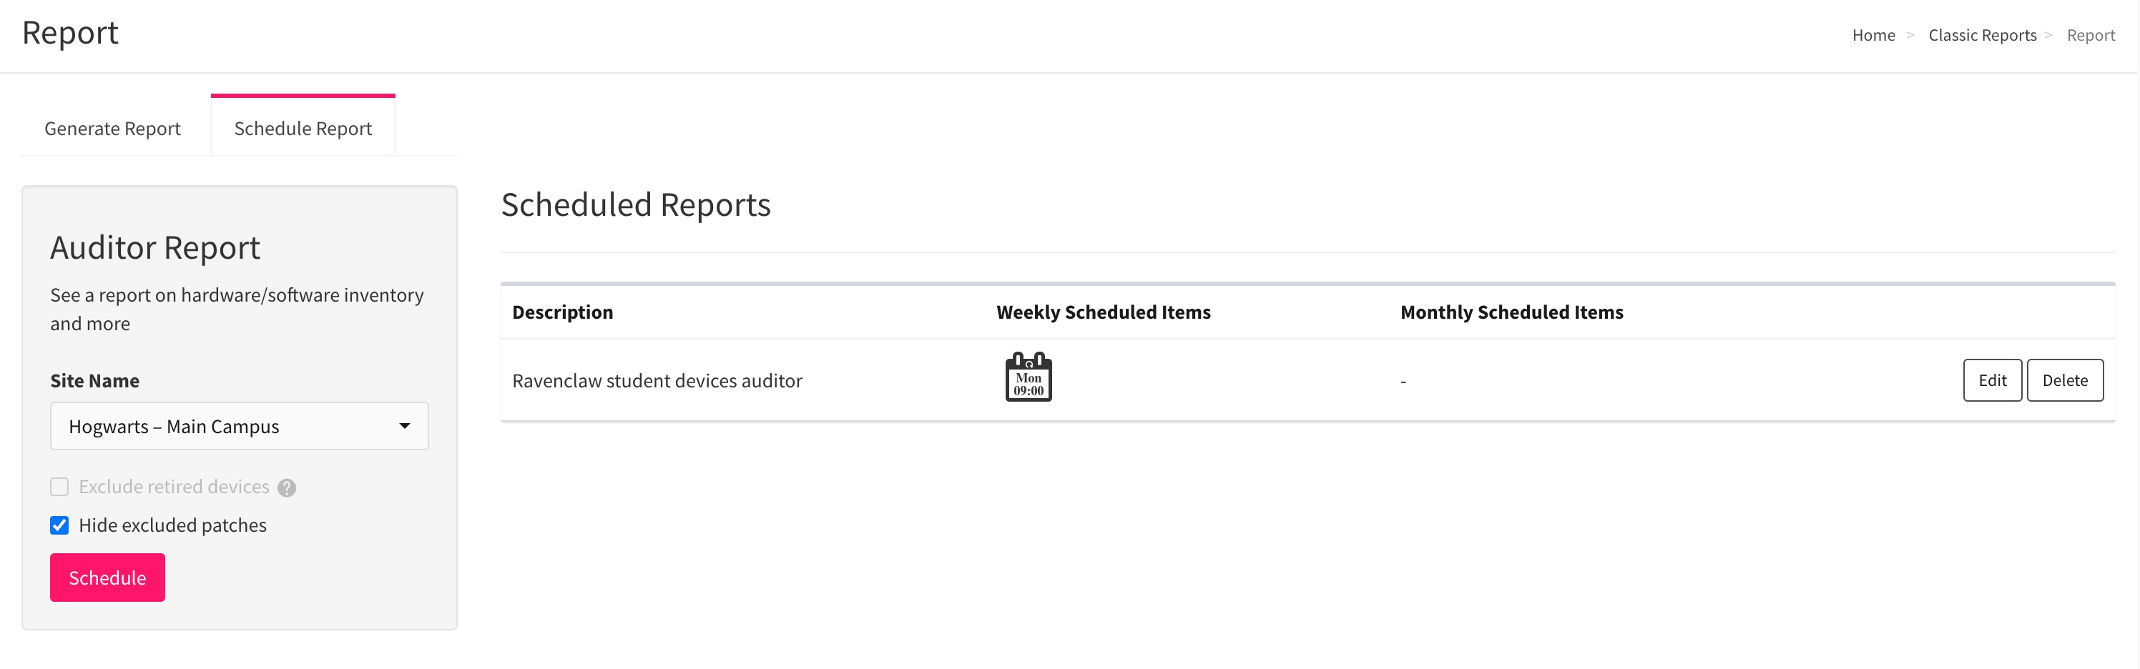
Task: Click the Mon 09:00 weekly schedule calendar icon
Action: 1029,377
